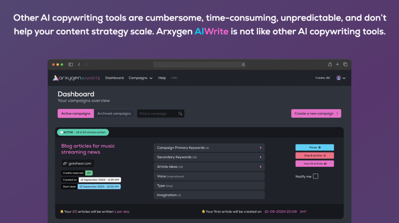Click the search magnifier icon
The width and height of the screenshot is (399, 223).
(180, 113)
